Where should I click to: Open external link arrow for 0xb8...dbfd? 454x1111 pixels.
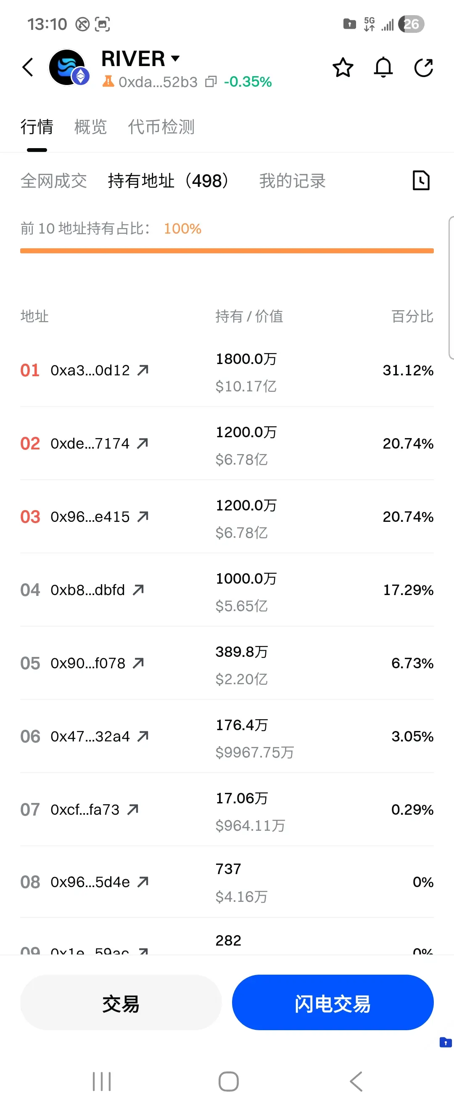138,590
